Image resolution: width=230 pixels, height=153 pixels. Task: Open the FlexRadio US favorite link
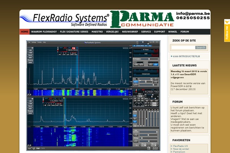181,146
